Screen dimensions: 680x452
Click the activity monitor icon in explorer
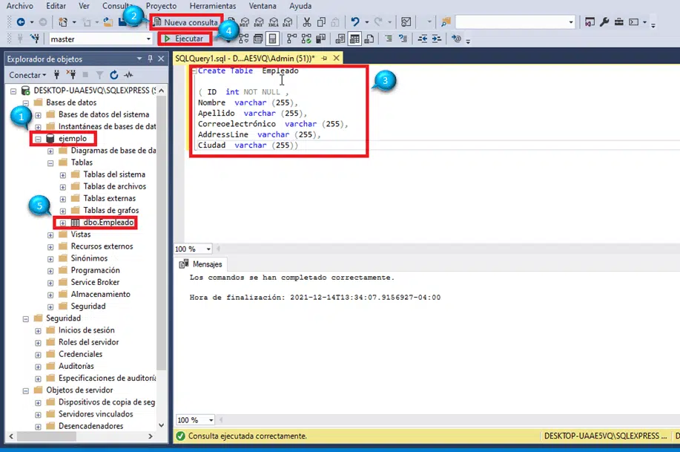tap(128, 75)
